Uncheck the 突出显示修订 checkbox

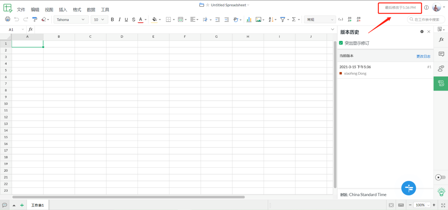click(341, 43)
